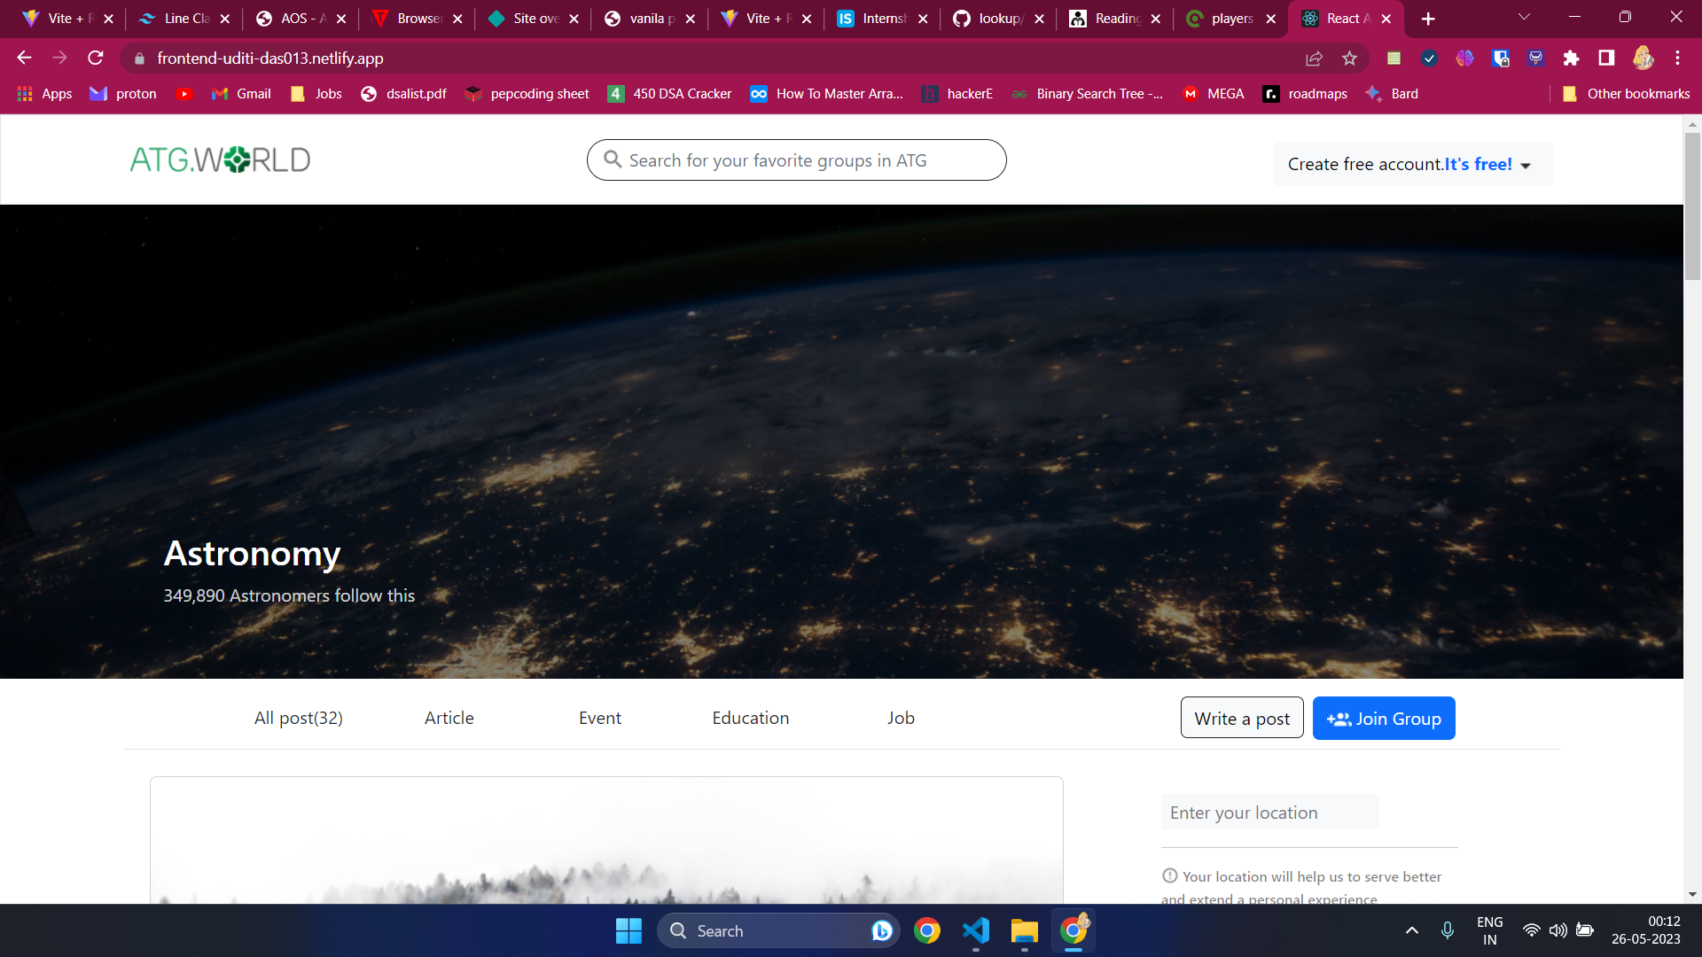
Task: Click the Windows Start button
Action: click(628, 930)
